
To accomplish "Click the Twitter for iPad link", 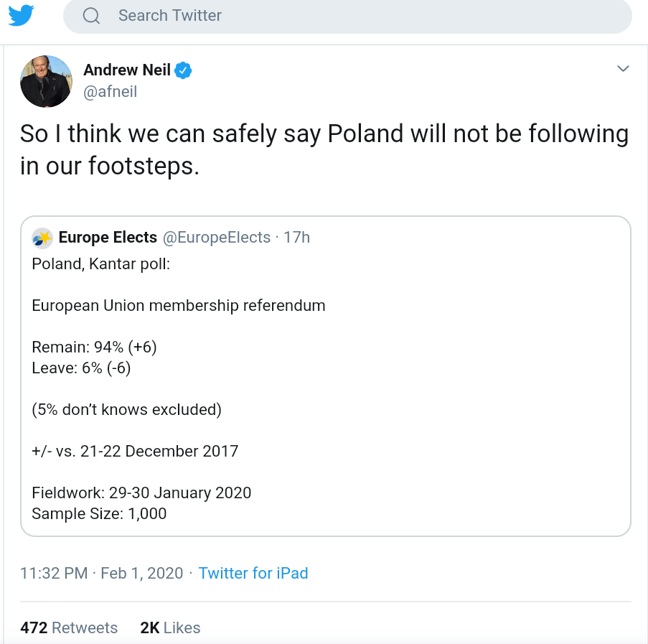I will tap(253, 574).
